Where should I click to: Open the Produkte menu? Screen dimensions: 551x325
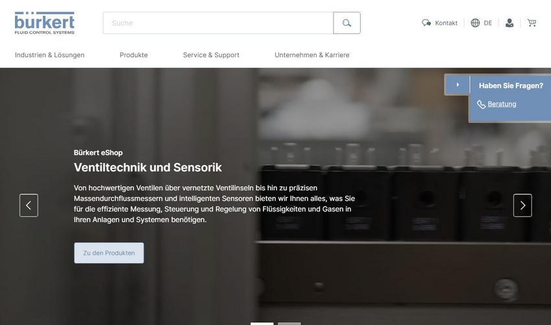[x=134, y=55]
